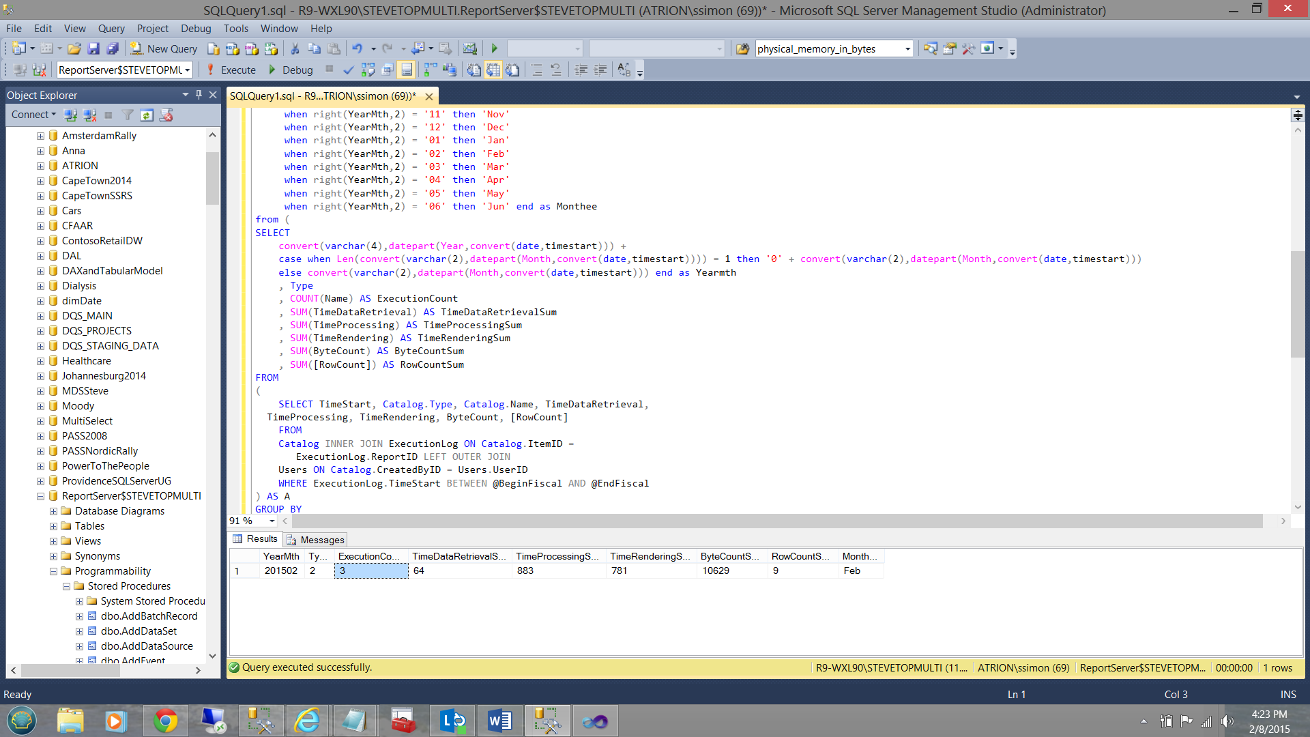Screen dimensions: 1310x737
Task: Click the Refresh icon in Object Explorer
Action: coord(147,115)
